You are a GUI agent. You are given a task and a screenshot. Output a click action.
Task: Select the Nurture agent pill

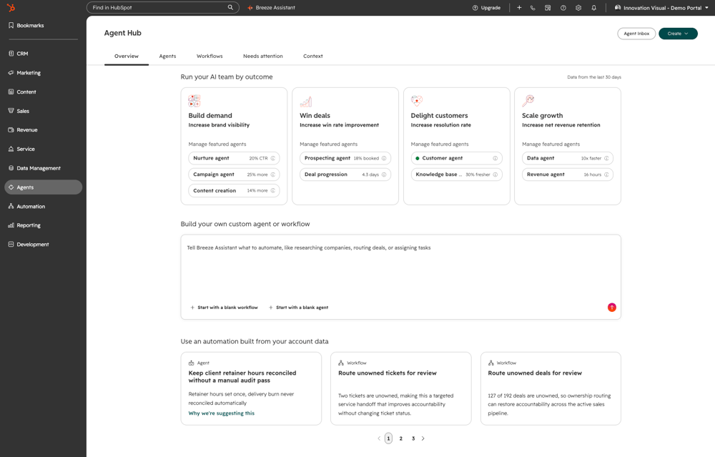234,158
